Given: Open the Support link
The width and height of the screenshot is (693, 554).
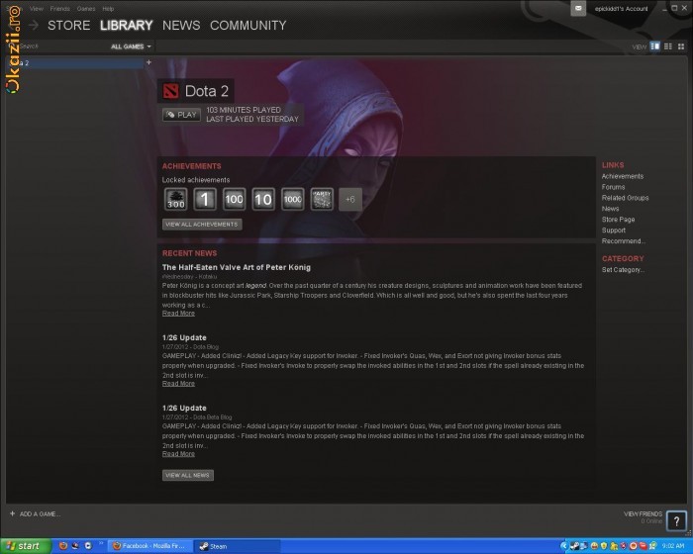Looking at the screenshot, I should pos(614,231).
